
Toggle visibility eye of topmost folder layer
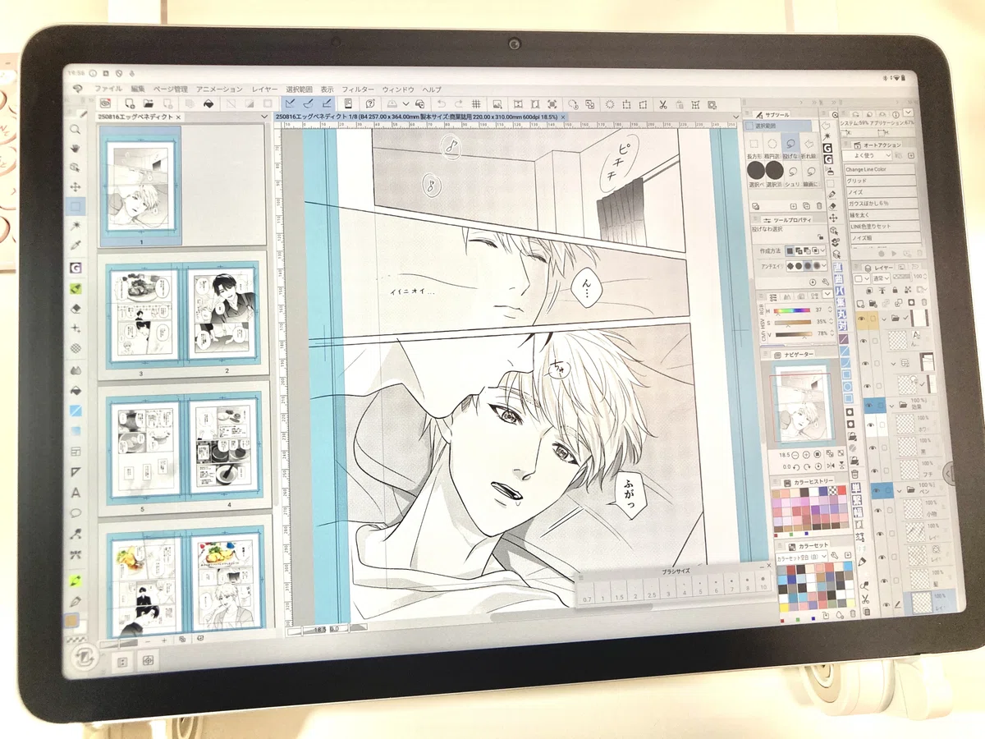click(x=862, y=319)
